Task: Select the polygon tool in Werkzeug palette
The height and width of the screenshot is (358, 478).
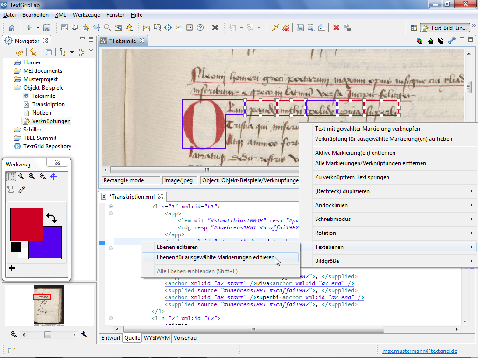Action: click(x=11, y=190)
